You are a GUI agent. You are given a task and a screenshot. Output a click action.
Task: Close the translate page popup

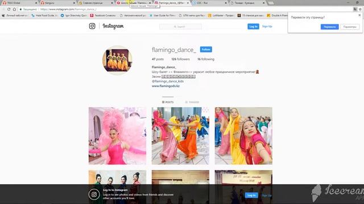(x=359, y=15)
